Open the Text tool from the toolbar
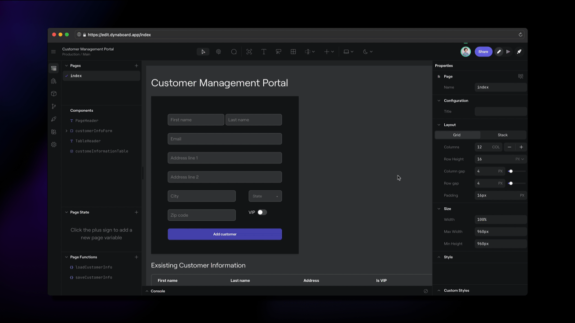This screenshot has width=575, height=323. tap(264, 52)
